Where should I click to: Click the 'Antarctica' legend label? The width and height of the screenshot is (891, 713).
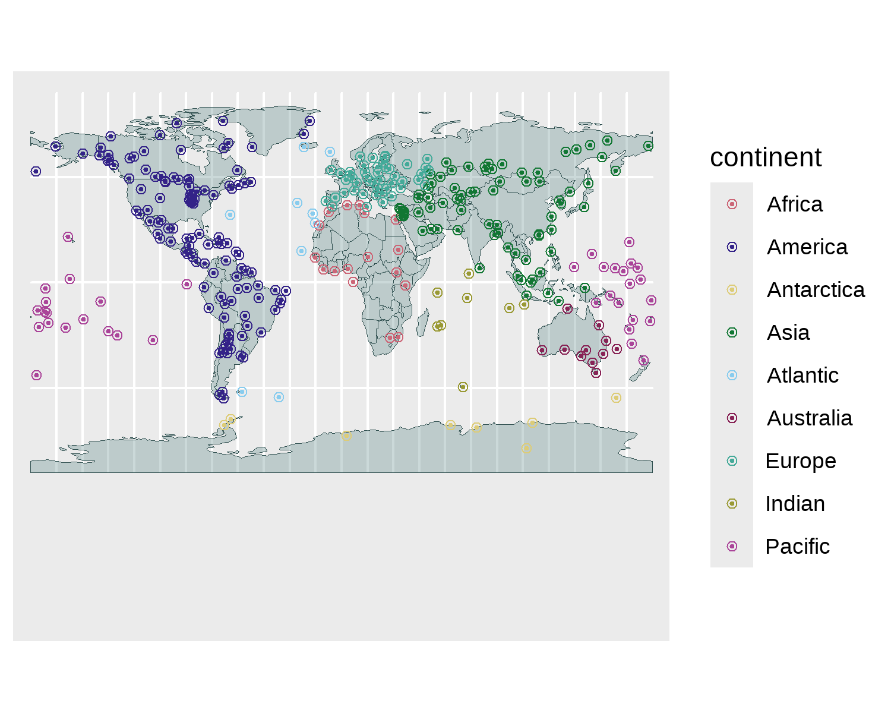click(x=816, y=290)
